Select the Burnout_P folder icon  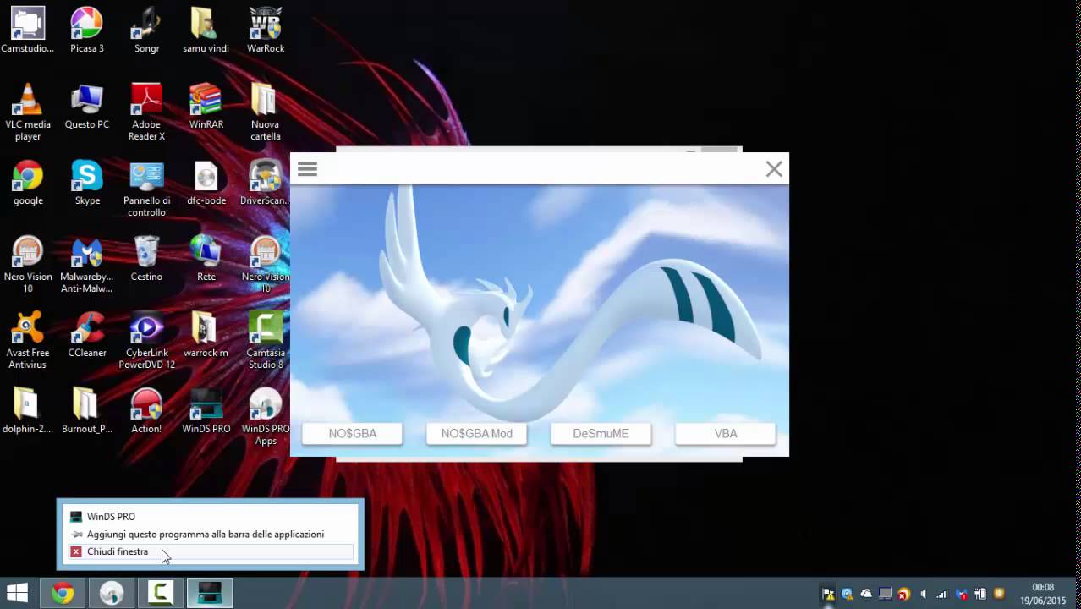tap(87, 411)
